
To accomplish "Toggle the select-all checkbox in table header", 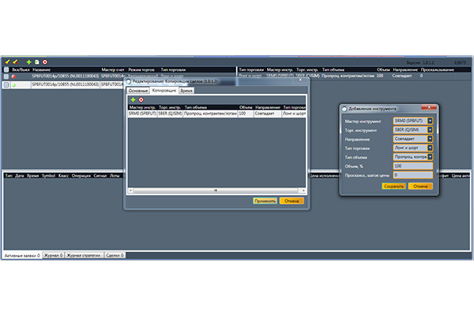I will (6, 70).
